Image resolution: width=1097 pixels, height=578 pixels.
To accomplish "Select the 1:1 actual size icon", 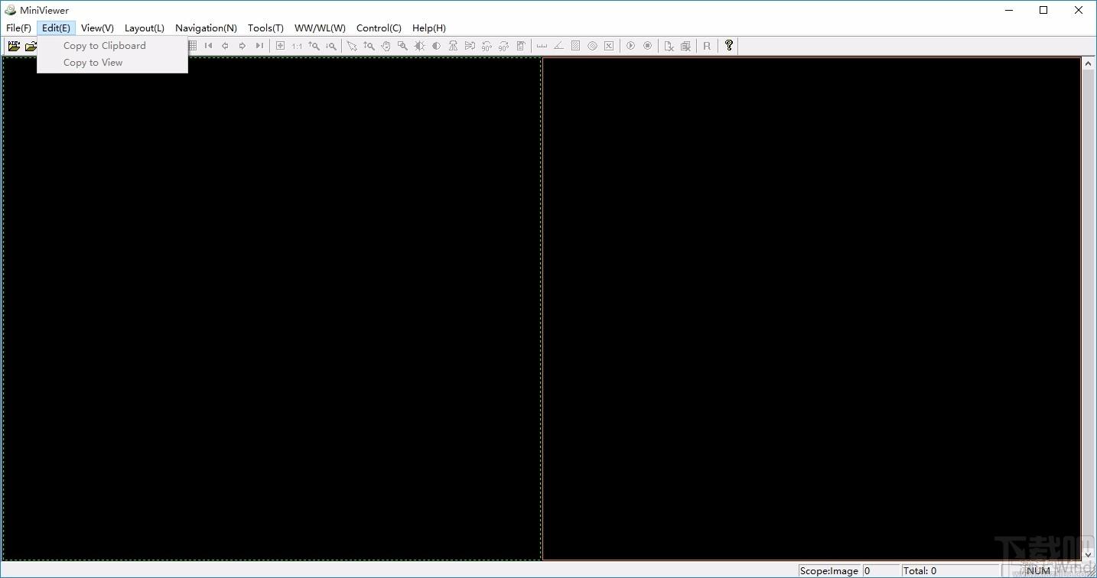I will [x=297, y=46].
